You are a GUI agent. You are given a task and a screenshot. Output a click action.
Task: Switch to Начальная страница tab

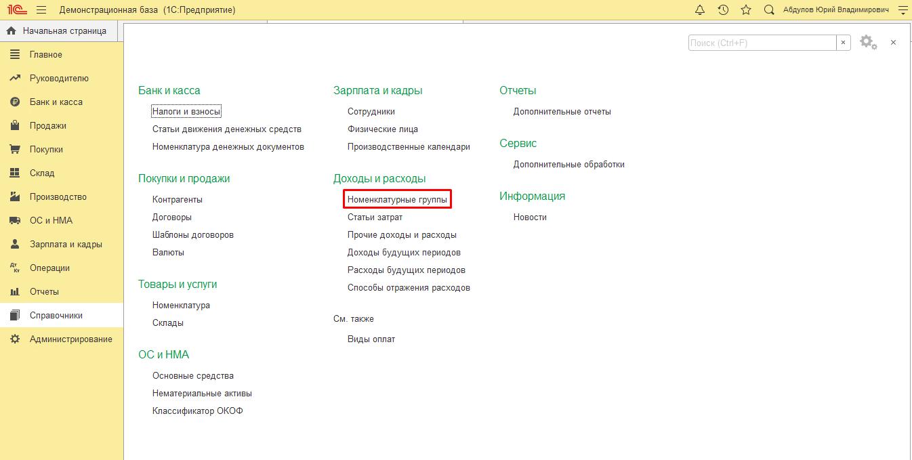tap(59, 30)
